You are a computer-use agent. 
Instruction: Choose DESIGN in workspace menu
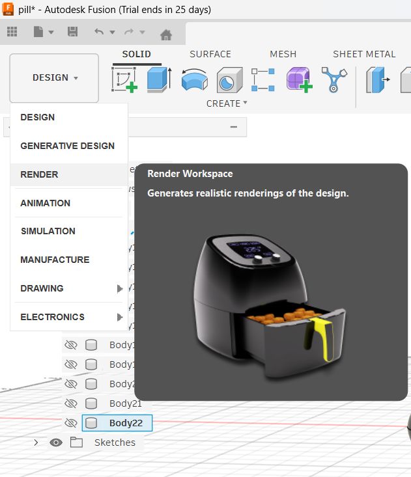pos(69,117)
